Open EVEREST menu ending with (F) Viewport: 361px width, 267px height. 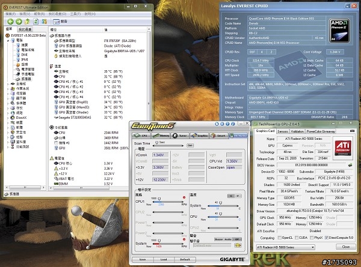click(x=11, y=14)
